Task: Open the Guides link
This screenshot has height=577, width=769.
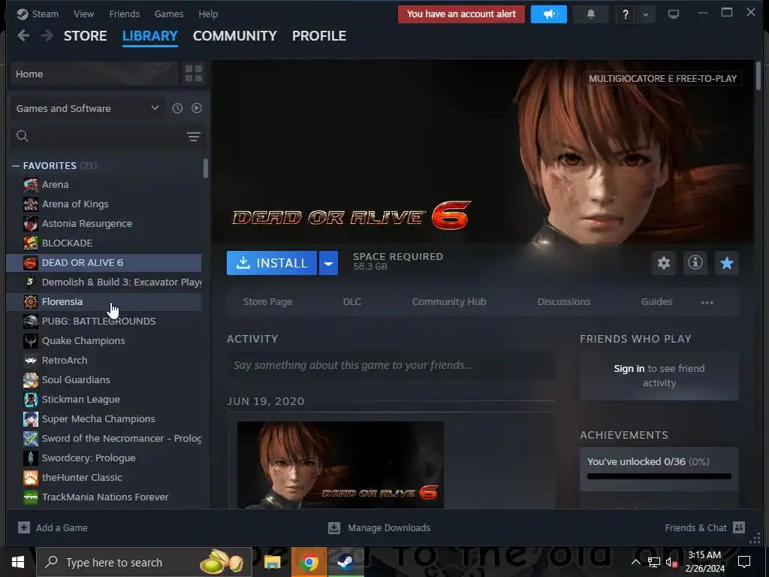Action: click(656, 302)
